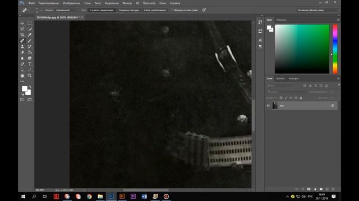This screenshot has width=359, height=201.
Task: Open the Файл menu
Action: 31,3
